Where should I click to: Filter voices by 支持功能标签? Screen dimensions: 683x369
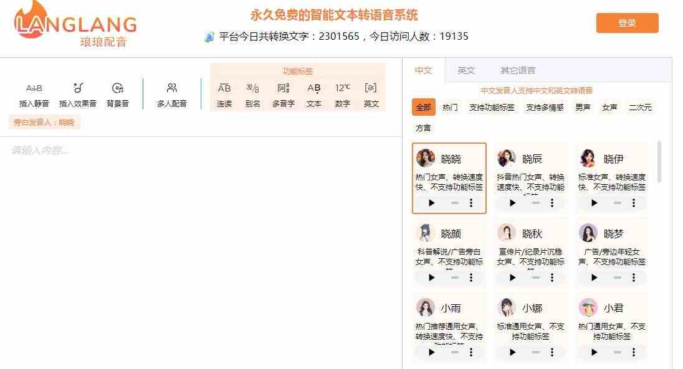(x=492, y=107)
